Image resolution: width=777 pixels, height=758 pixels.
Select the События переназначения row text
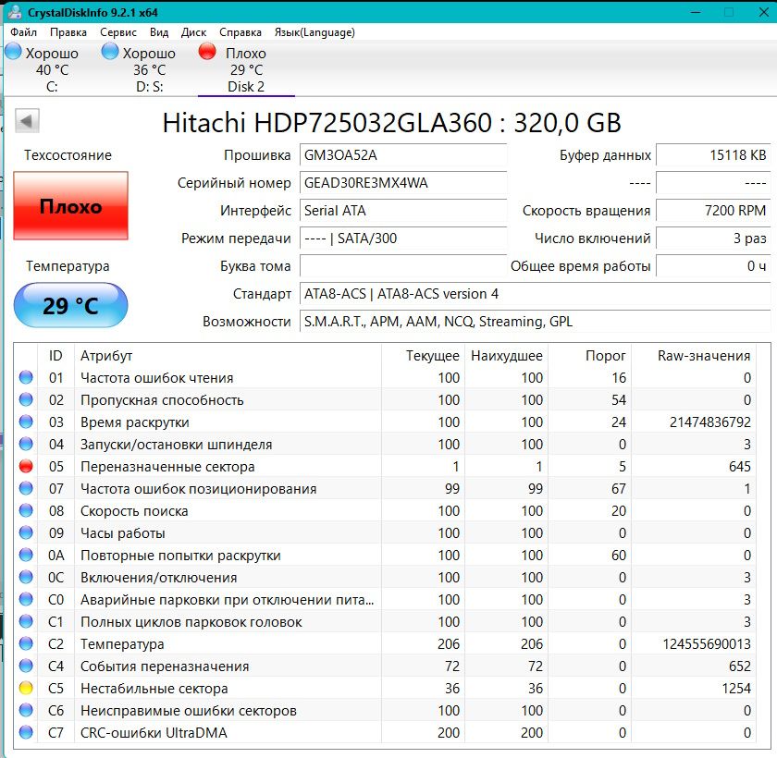coord(165,666)
